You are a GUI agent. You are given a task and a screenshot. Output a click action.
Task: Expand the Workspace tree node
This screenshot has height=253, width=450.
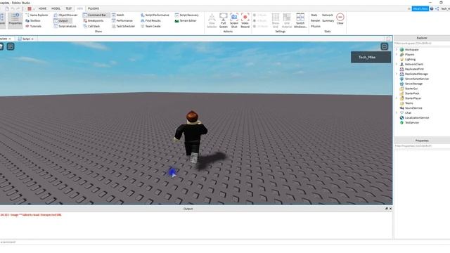click(x=397, y=50)
